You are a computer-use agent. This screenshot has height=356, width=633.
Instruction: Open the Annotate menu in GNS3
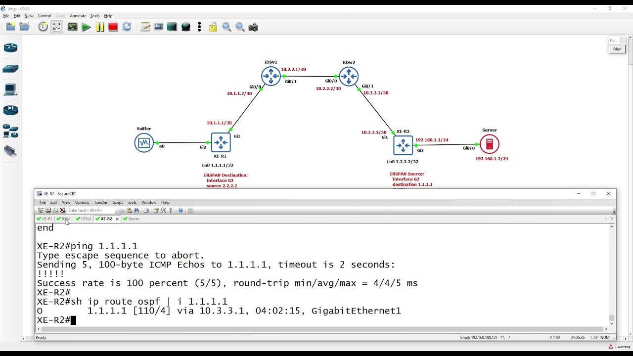78,16
